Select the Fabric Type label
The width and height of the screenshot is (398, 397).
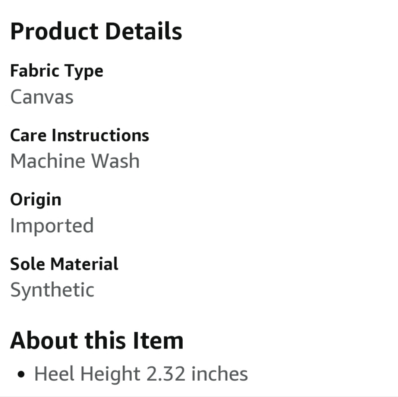tap(57, 71)
